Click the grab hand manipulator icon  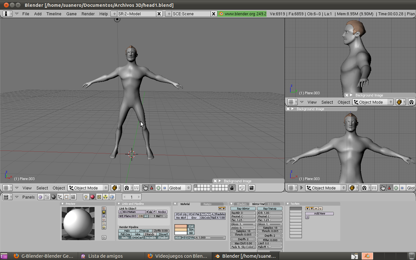click(x=145, y=188)
